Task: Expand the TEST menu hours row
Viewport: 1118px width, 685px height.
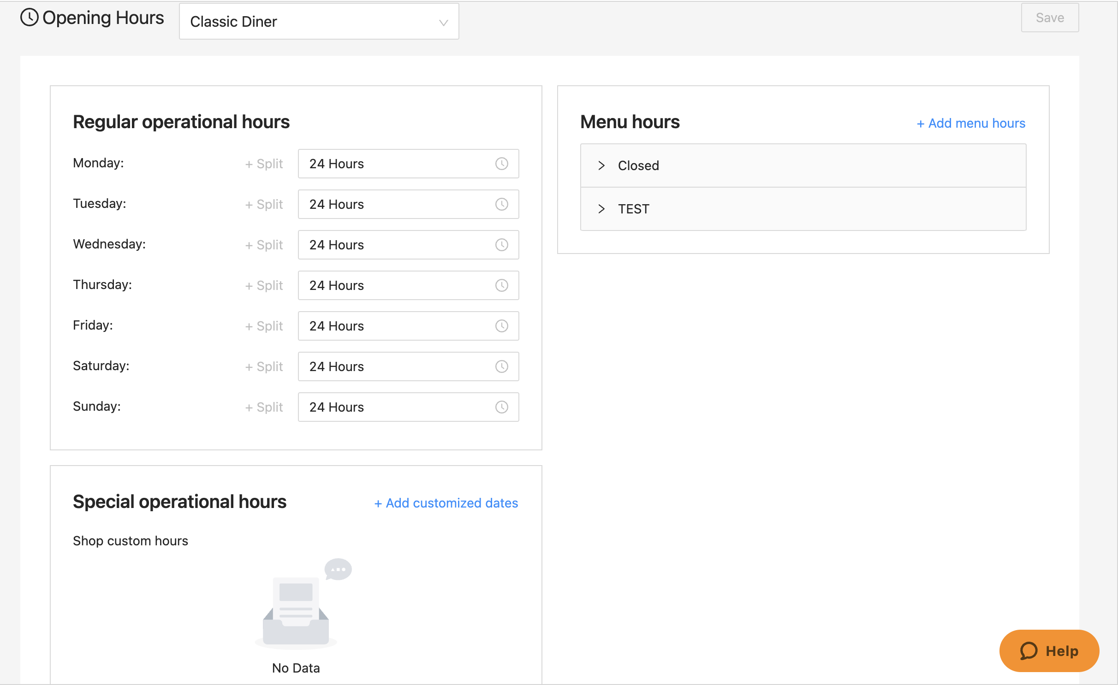Action: [803, 209]
